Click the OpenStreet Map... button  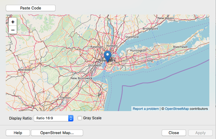(x=57, y=133)
